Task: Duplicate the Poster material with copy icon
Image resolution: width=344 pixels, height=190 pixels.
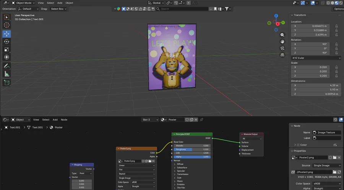Action: click(191, 120)
